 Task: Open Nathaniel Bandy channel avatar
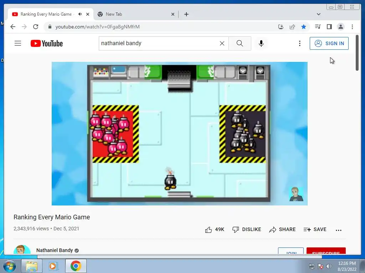pyautogui.click(x=22, y=250)
